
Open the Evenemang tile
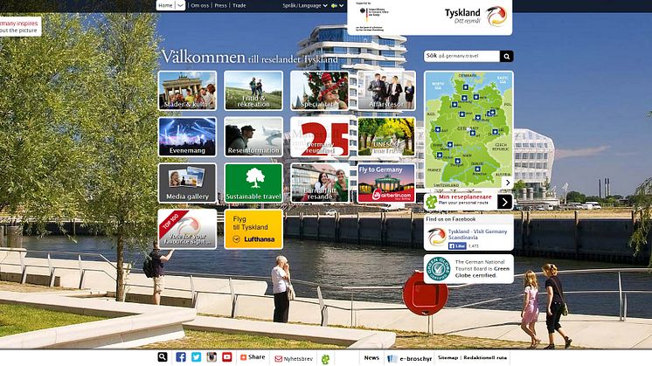[x=188, y=136]
